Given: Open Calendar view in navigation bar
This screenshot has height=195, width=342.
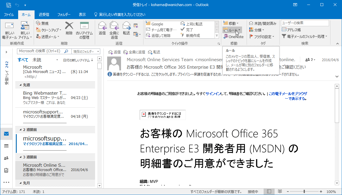Looking at the screenshot, I should pos(6,146).
